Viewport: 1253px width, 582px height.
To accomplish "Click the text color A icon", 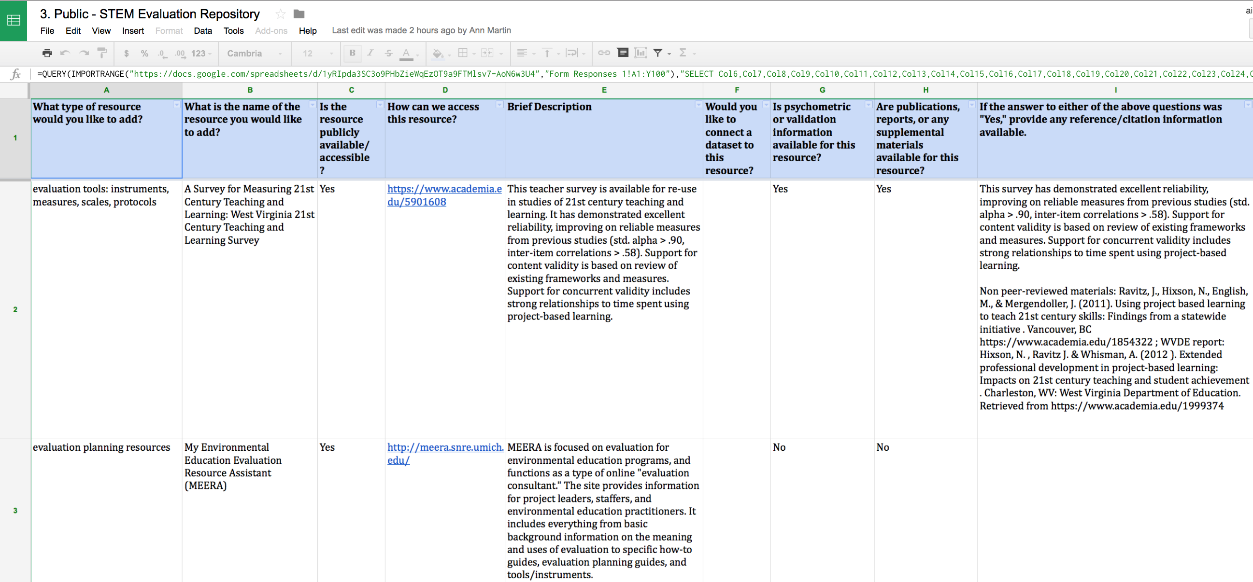I will pyautogui.click(x=406, y=54).
